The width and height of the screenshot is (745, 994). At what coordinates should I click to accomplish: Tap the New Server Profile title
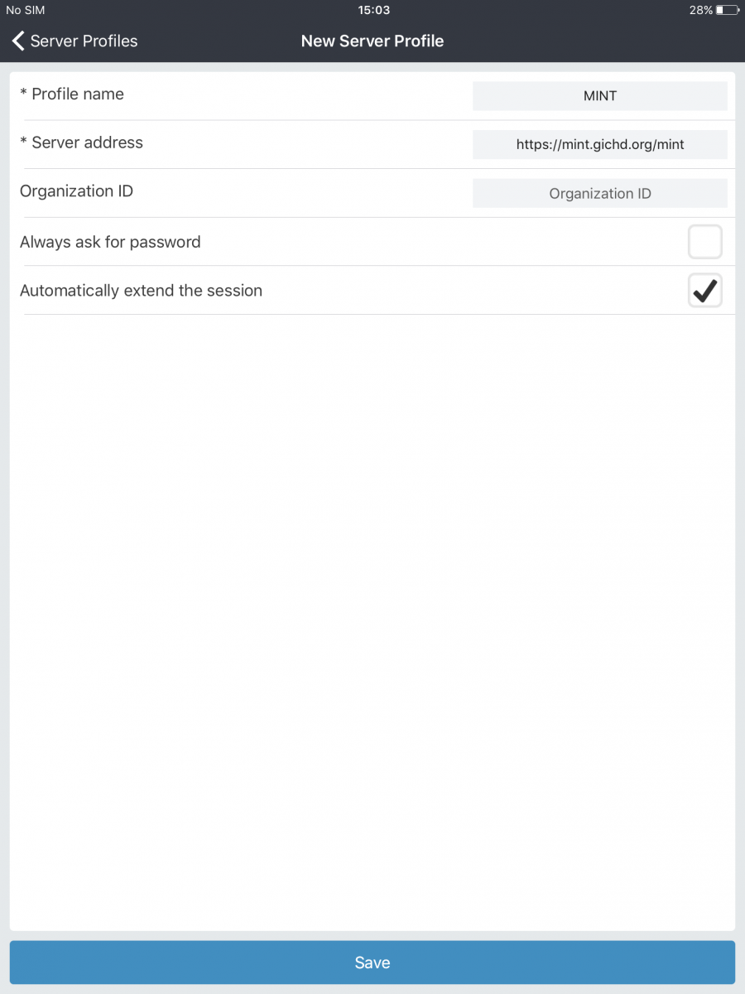[372, 41]
